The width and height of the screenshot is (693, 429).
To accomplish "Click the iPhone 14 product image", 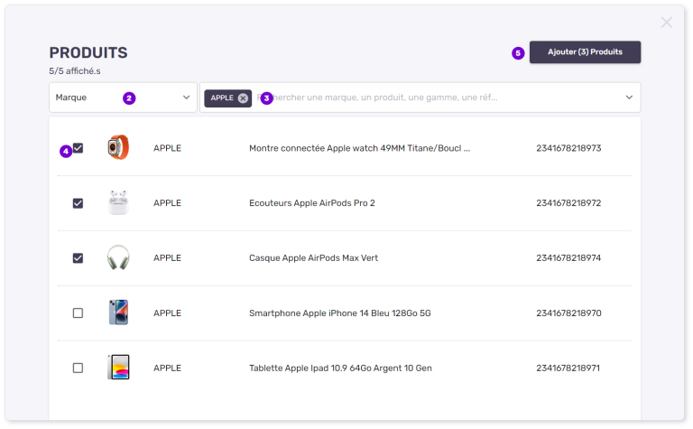I will [x=118, y=313].
